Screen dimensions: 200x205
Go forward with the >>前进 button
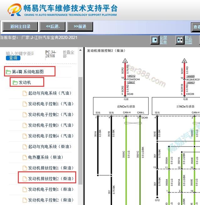[80, 27]
